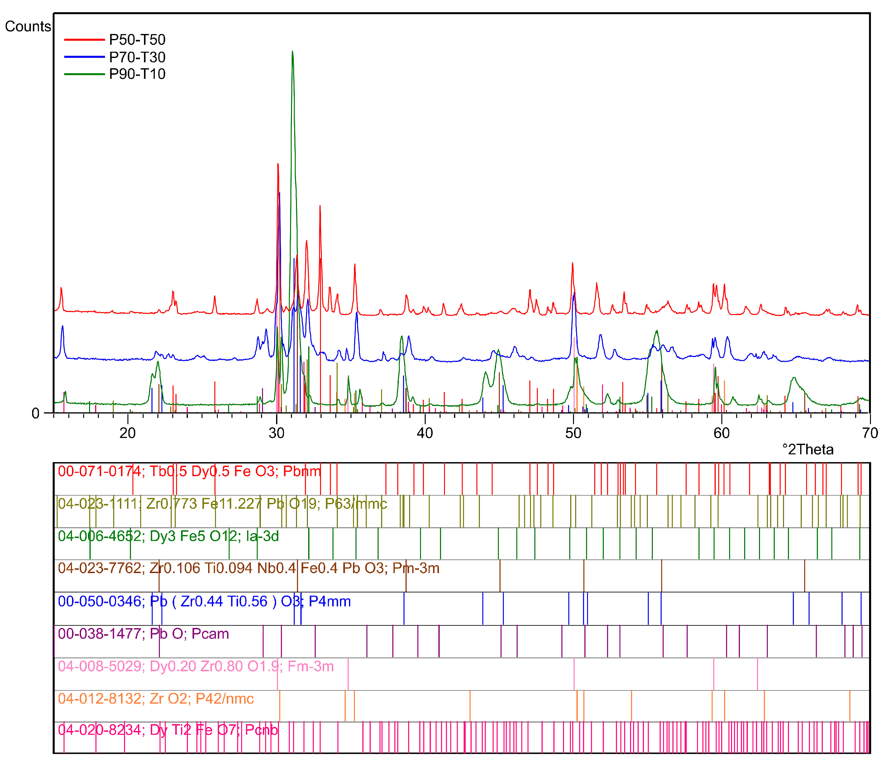Click the 50 tick label on x-axis

click(573, 433)
